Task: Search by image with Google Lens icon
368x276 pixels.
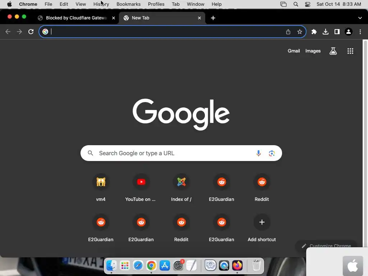Action: (272, 153)
